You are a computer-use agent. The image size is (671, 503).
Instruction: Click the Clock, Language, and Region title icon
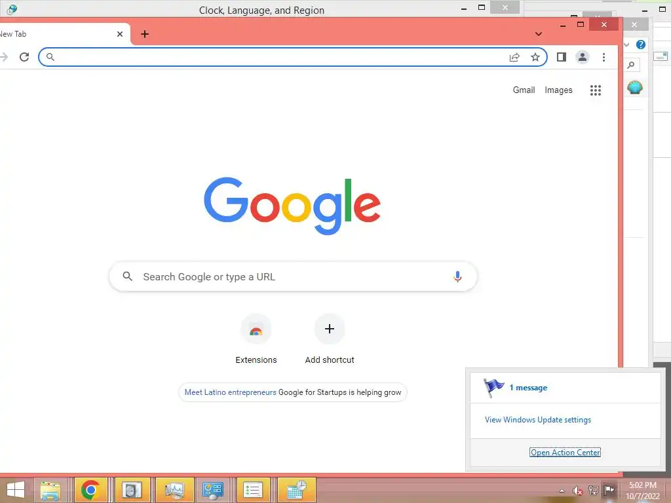[12, 9]
